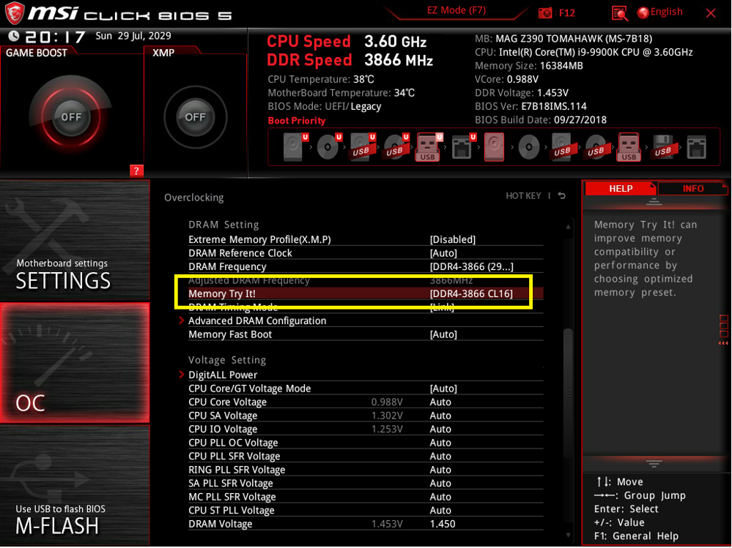Click the CPU Core Voltage Auto field
The image size is (732, 548).
click(440, 402)
